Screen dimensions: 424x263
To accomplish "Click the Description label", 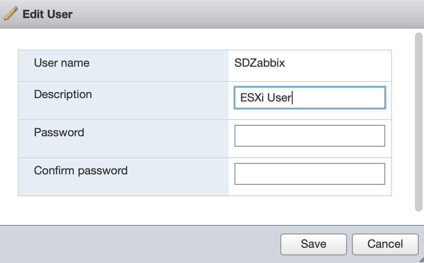I will coord(63,94).
